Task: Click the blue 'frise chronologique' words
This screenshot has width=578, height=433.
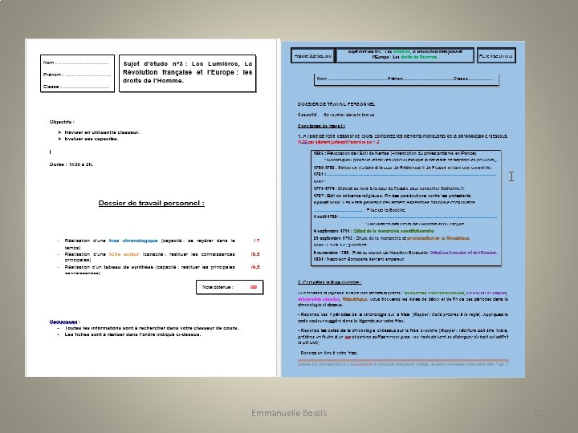Action: (x=133, y=241)
